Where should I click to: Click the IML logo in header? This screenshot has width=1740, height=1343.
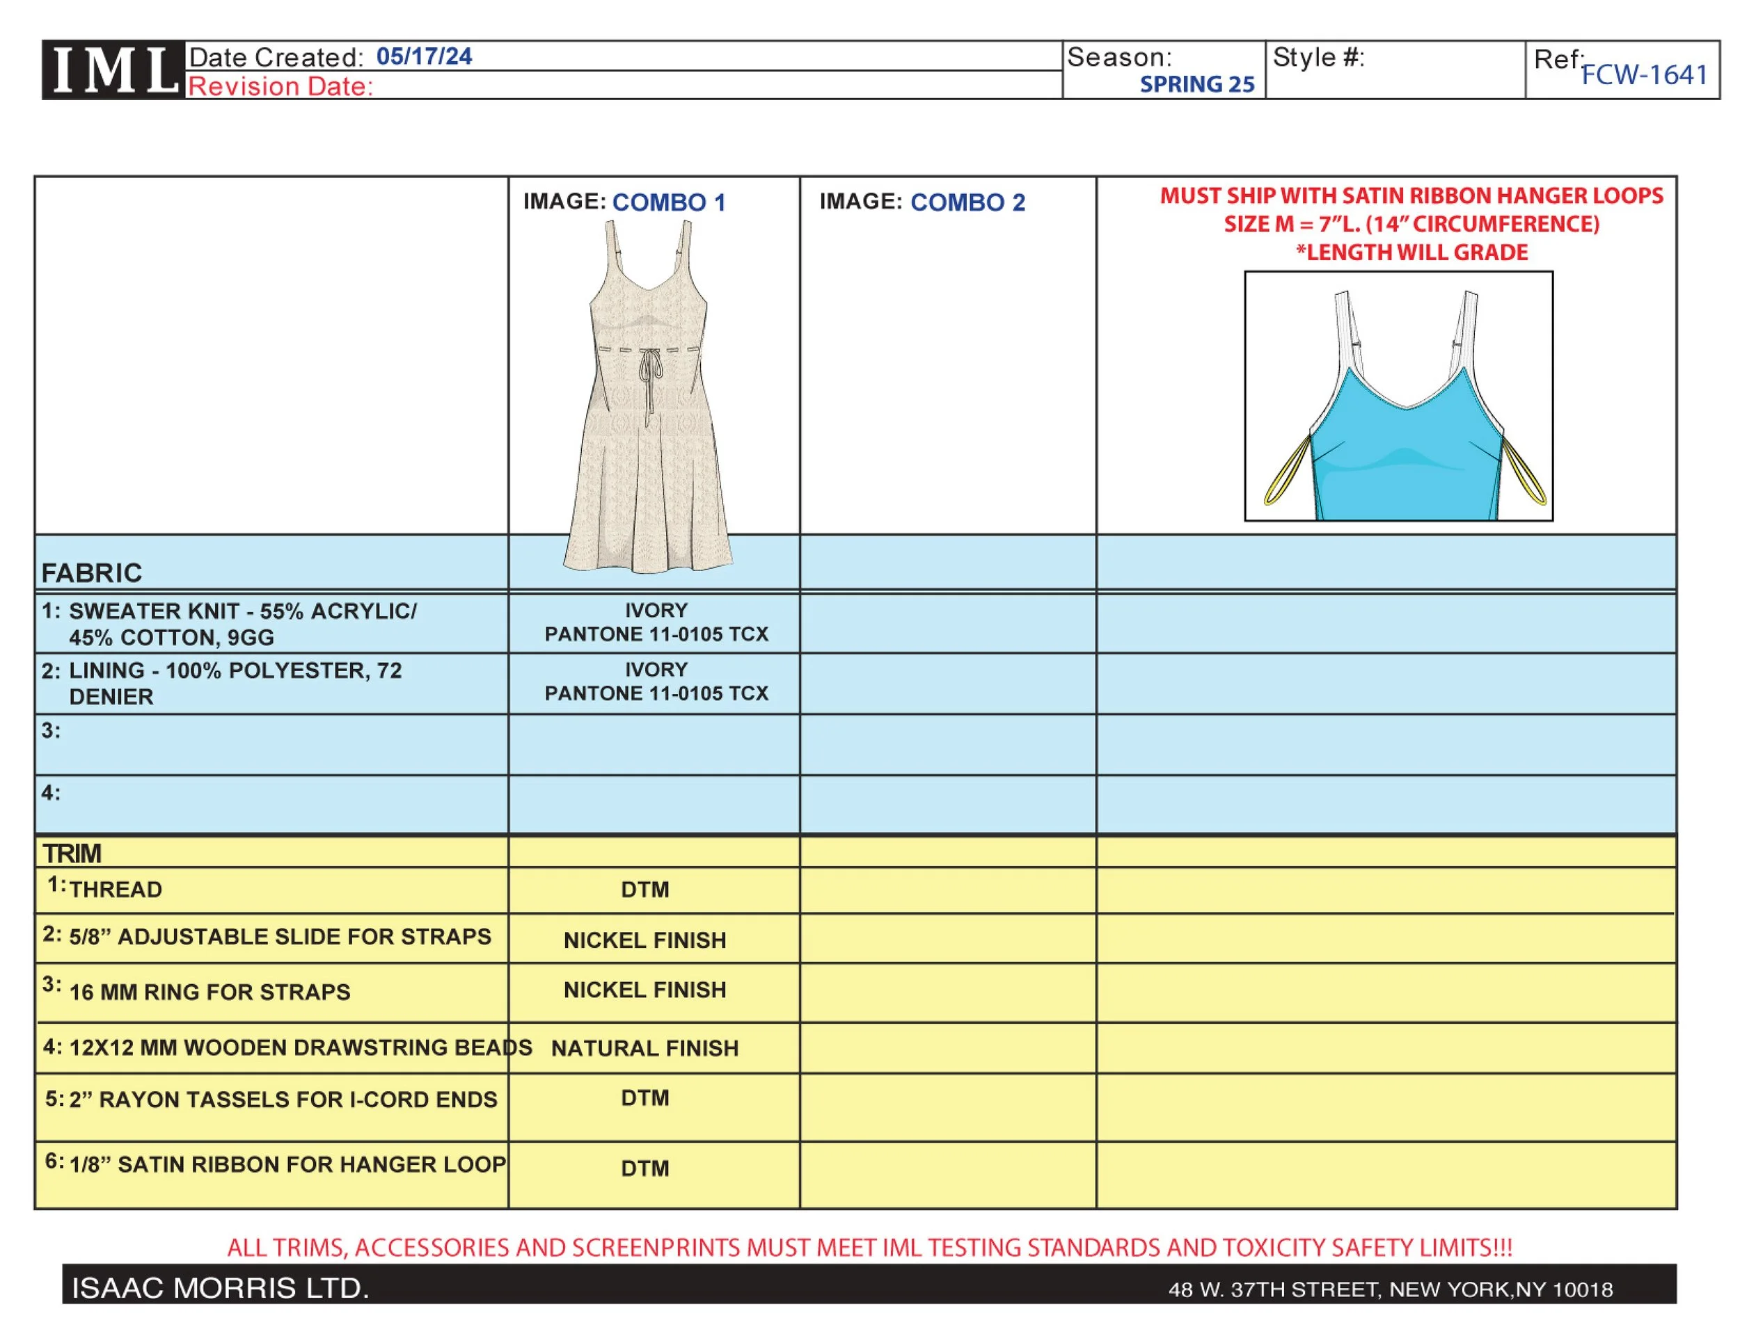click(x=114, y=70)
